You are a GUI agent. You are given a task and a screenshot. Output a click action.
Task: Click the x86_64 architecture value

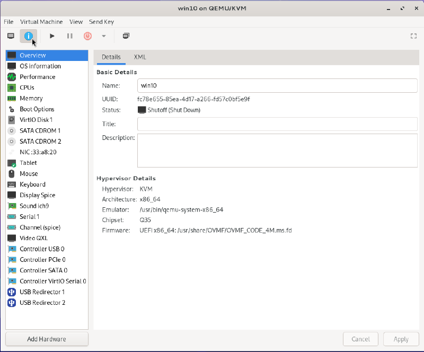tap(150, 199)
